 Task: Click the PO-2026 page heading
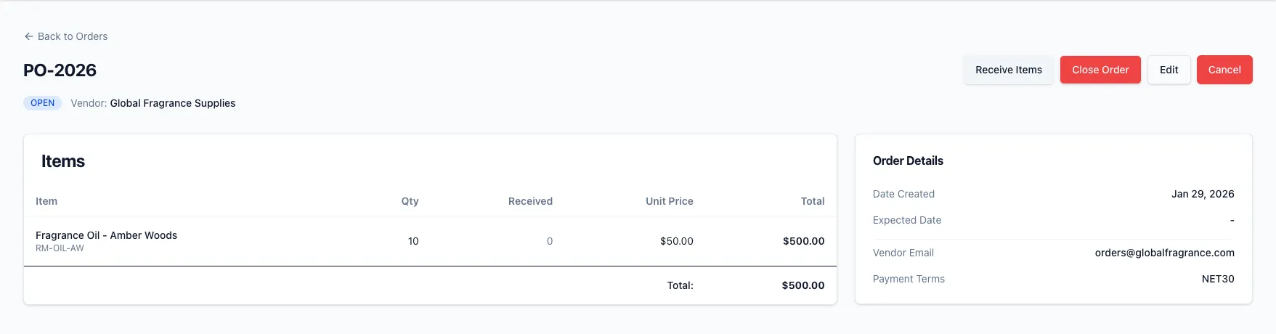(x=60, y=70)
